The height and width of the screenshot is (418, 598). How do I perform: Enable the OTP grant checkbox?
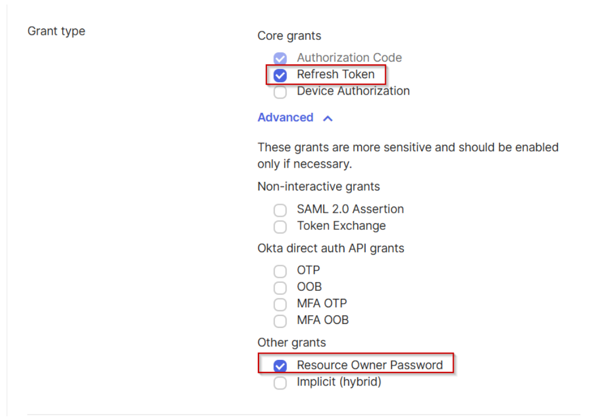[280, 271]
